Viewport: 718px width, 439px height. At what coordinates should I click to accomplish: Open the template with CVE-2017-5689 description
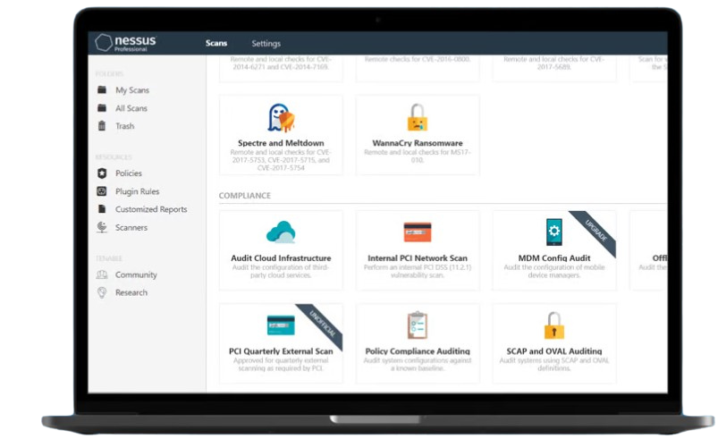click(554, 68)
